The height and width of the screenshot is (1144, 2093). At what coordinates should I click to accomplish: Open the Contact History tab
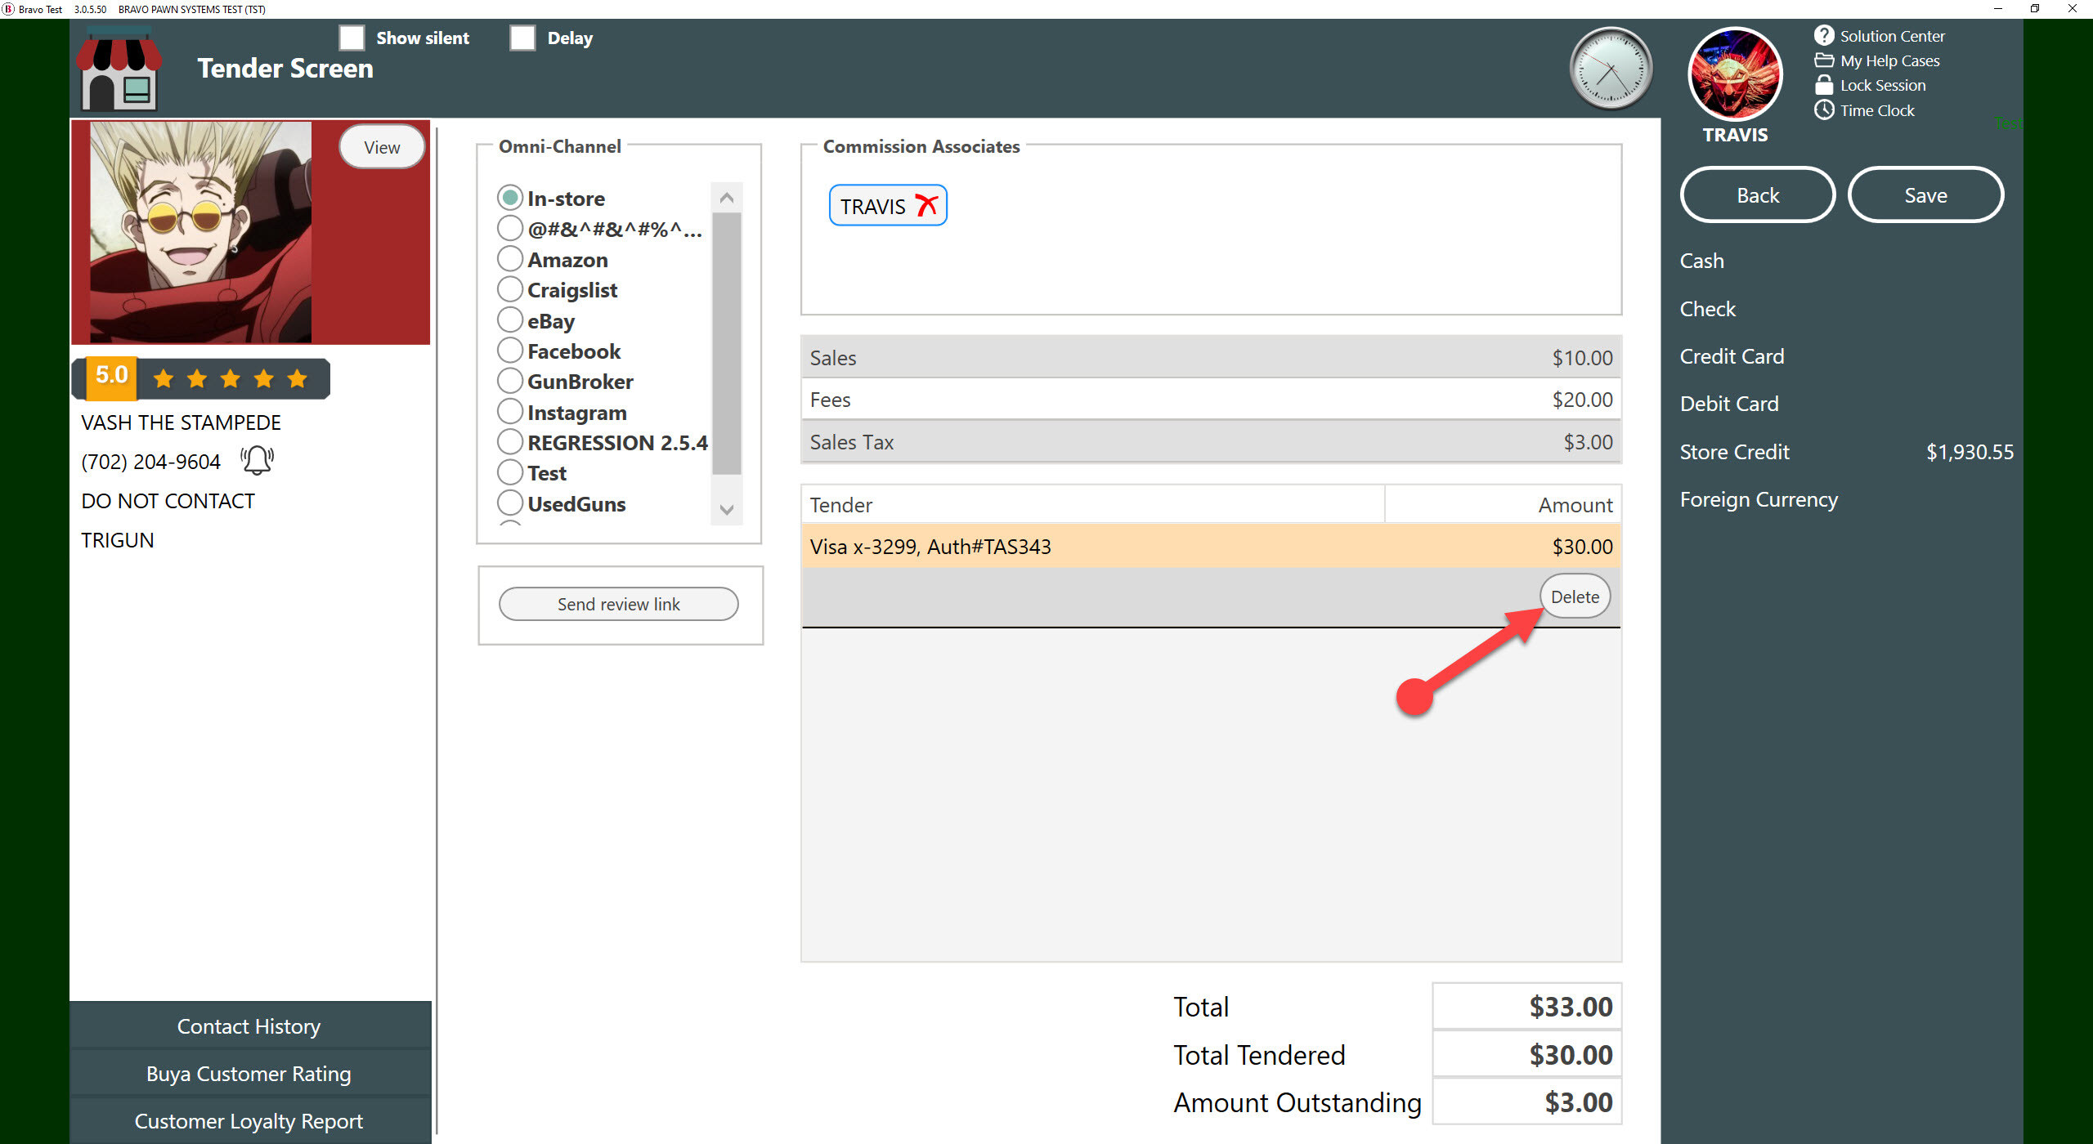(x=249, y=1026)
